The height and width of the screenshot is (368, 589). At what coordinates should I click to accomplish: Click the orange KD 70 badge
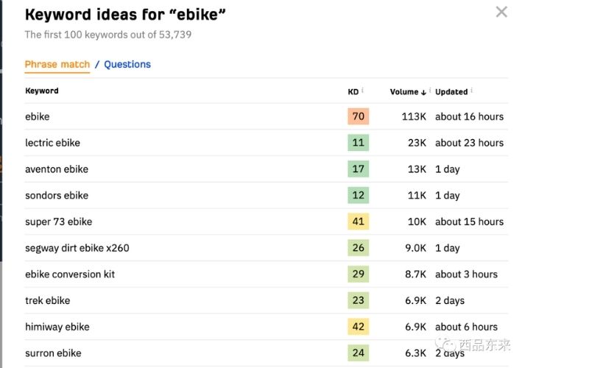point(359,116)
